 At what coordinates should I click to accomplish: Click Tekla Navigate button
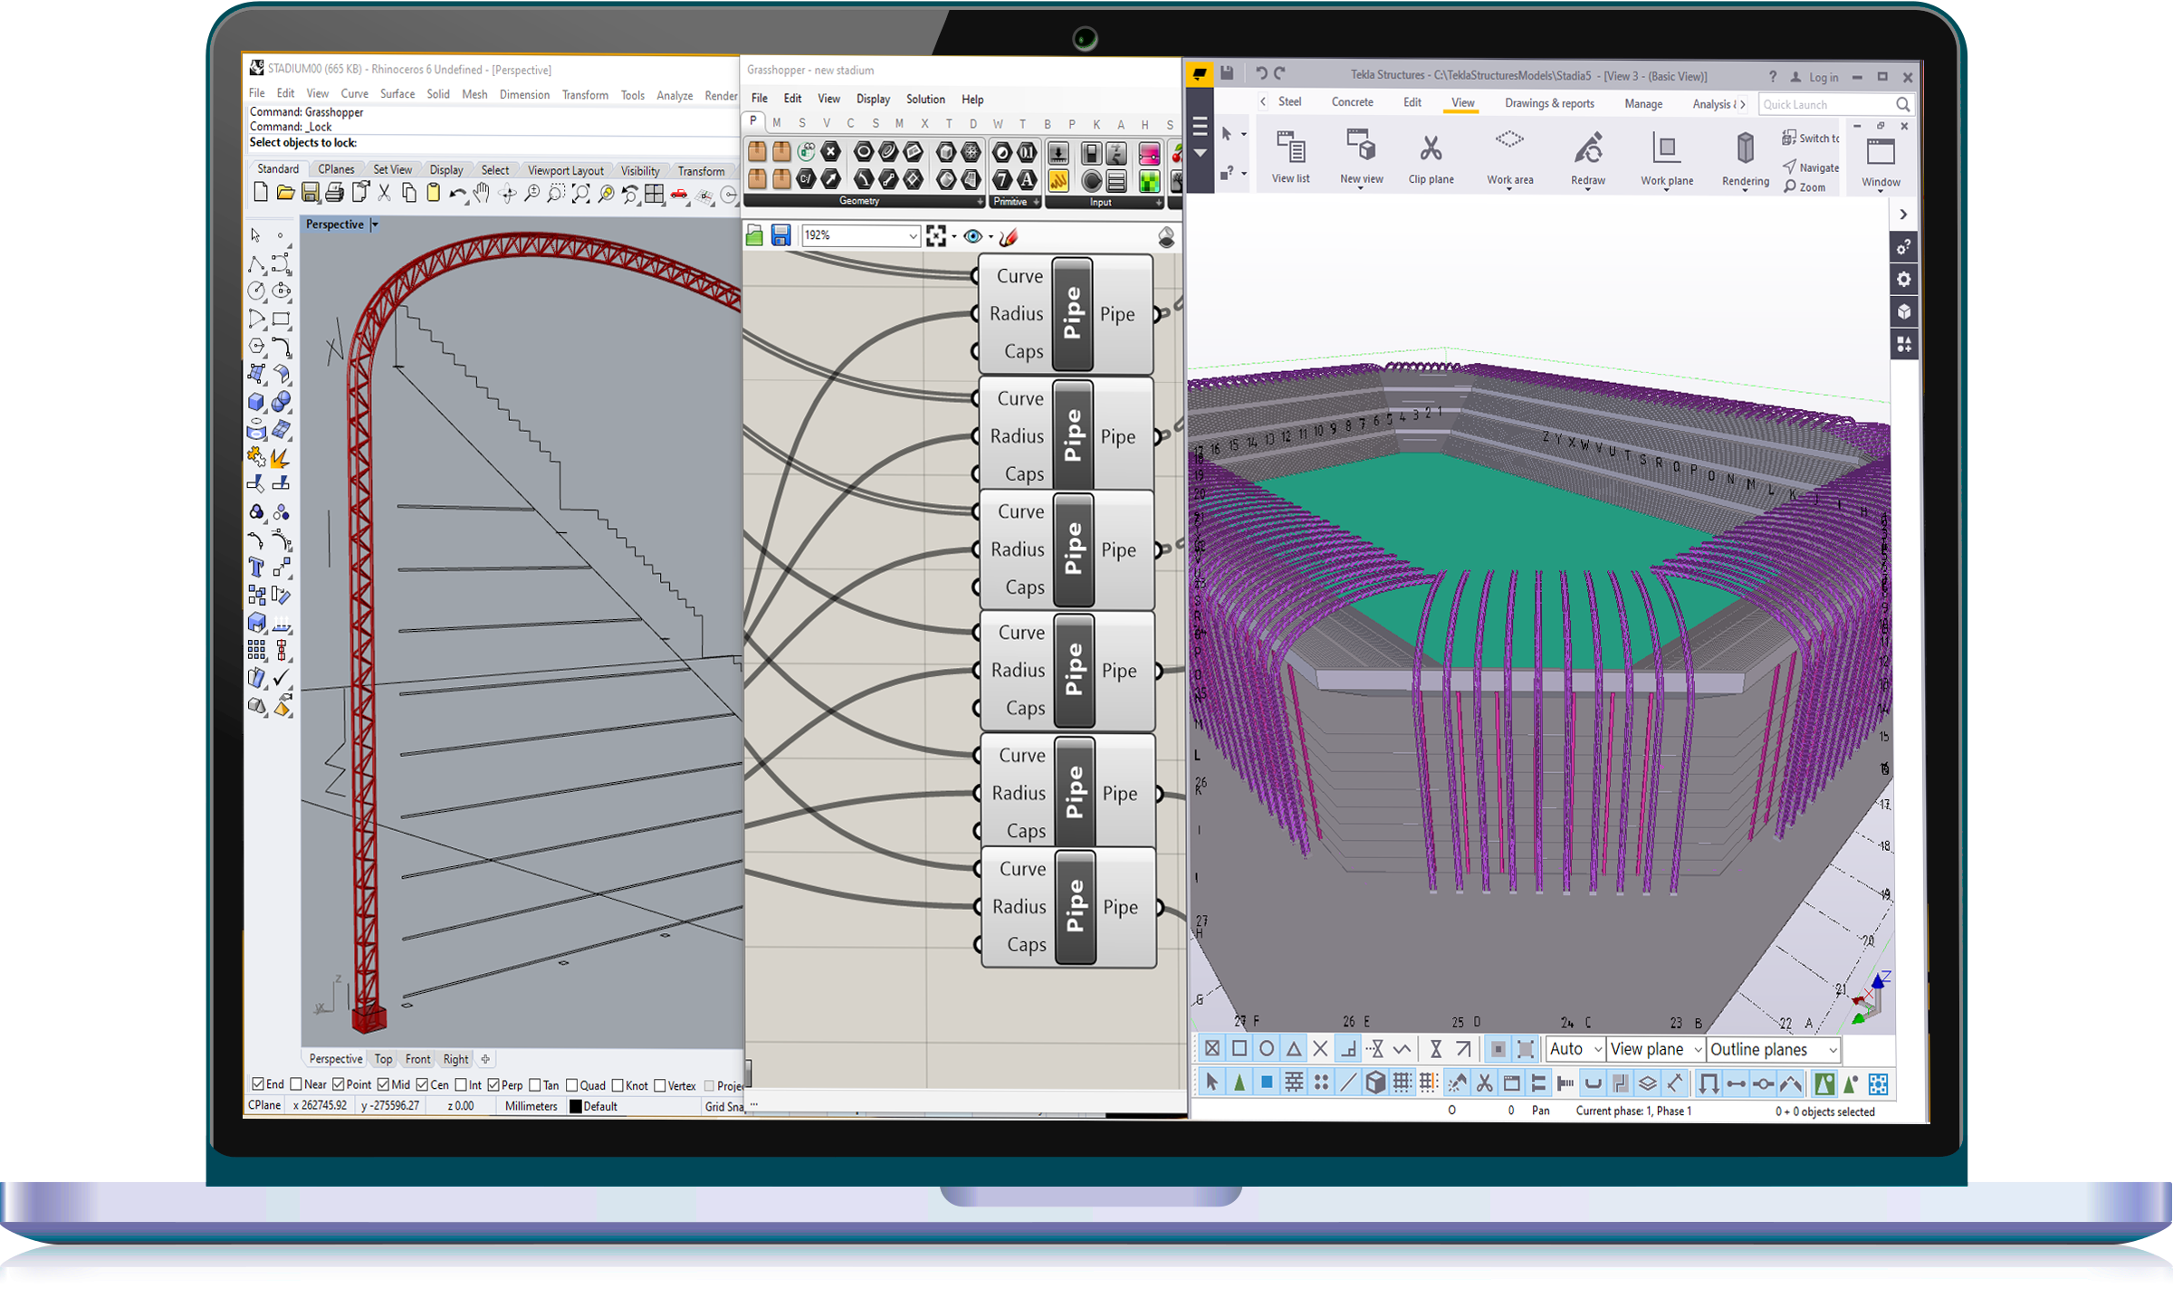[1810, 167]
